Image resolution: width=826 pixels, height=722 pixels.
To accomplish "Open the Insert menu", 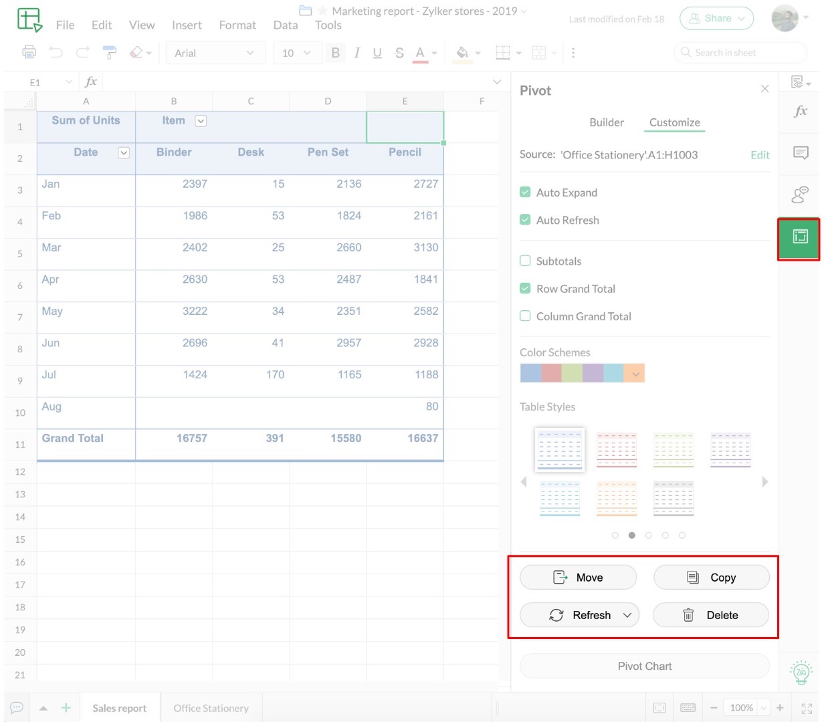I will tap(187, 25).
